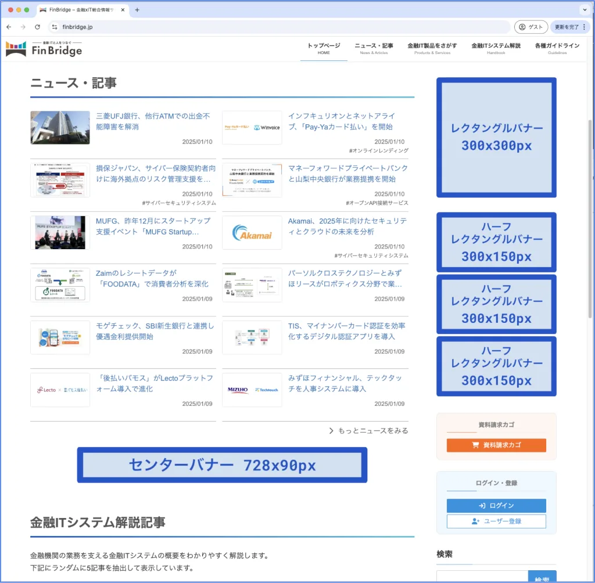The width and height of the screenshot is (595, 583).
Task: Open the 三菱UFJ銀行 ATM article link
Action: coord(153,121)
